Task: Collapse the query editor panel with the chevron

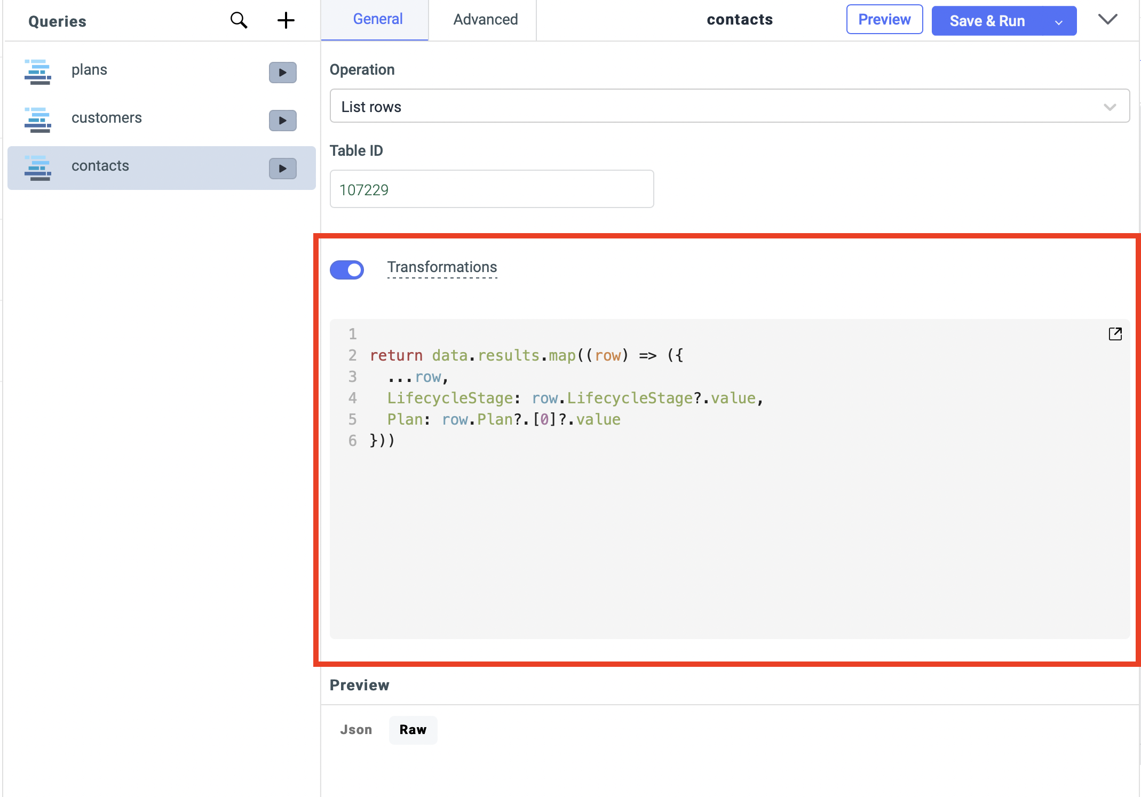Action: [1108, 19]
